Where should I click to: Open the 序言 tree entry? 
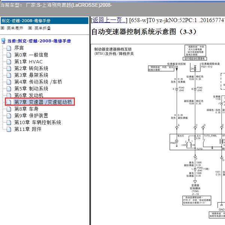(19, 48)
